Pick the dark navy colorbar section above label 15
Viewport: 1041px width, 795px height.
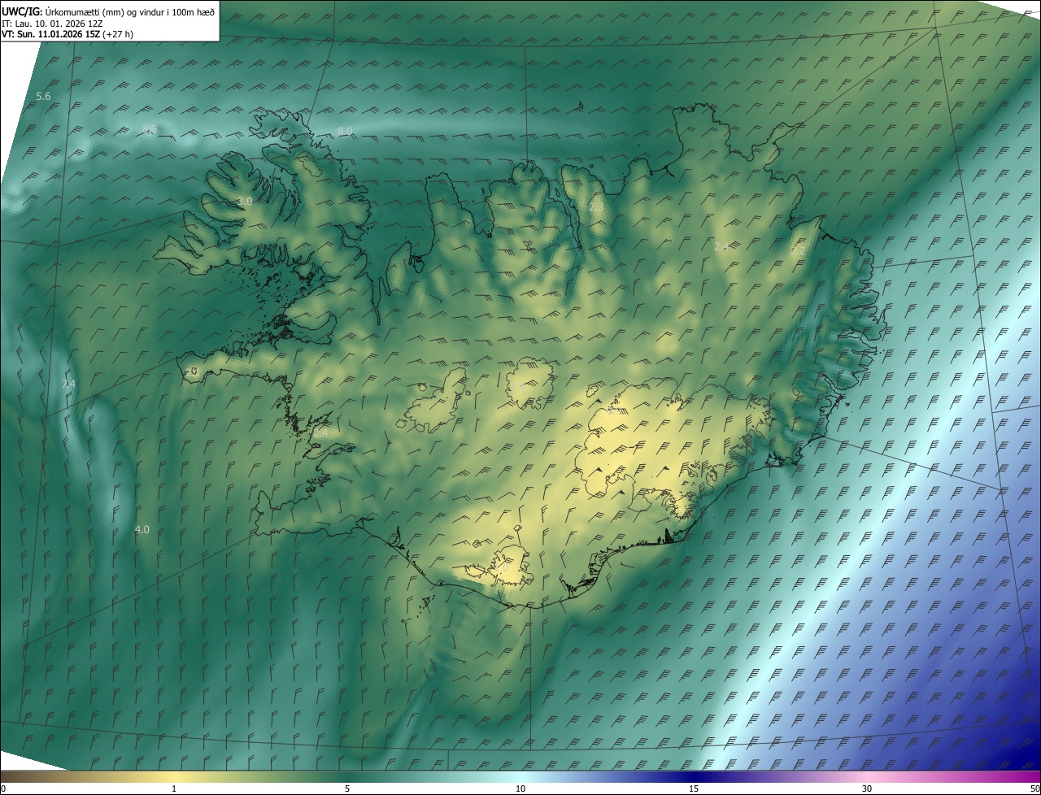coord(694,777)
